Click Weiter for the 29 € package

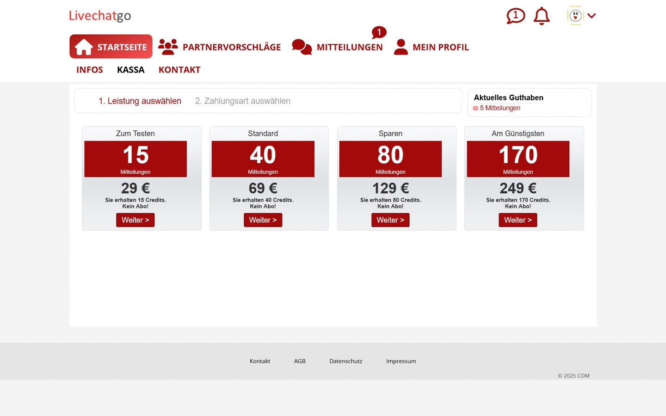135,220
